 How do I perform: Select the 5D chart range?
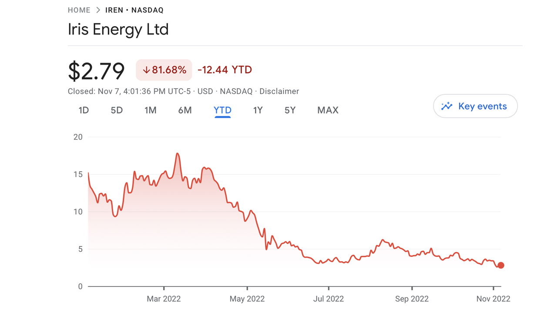[x=117, y=110]
